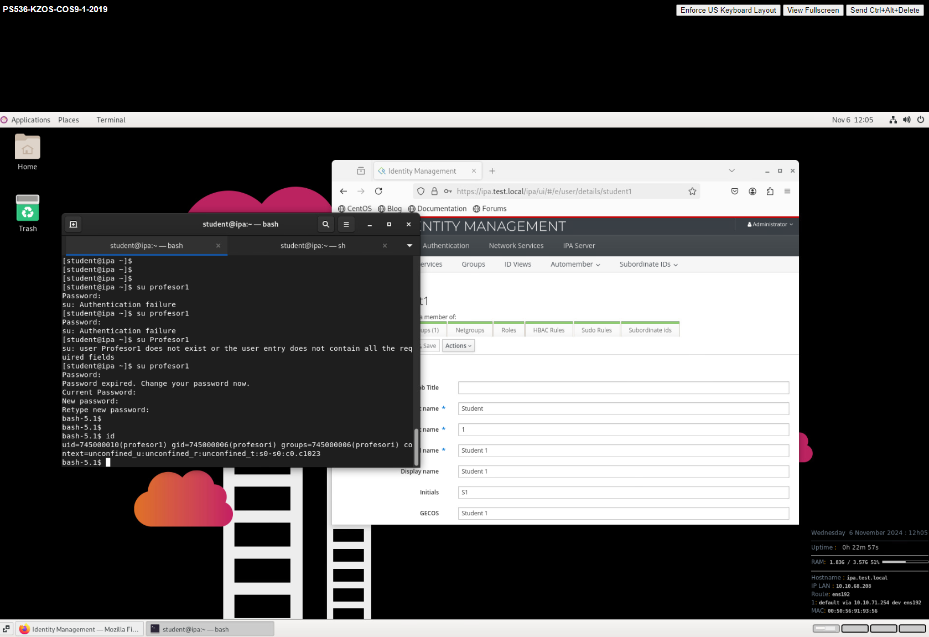Click the Display name input field

coord(624,472)
